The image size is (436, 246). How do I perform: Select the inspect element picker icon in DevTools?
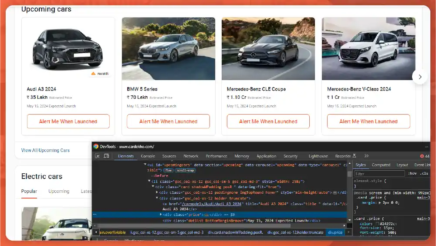[x=97, y=156]
